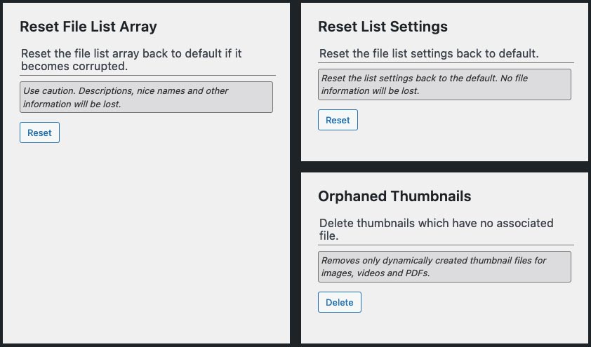Click empty area below the File List Array Reset button
Screen dimensions: 591x347
point(146,241)
